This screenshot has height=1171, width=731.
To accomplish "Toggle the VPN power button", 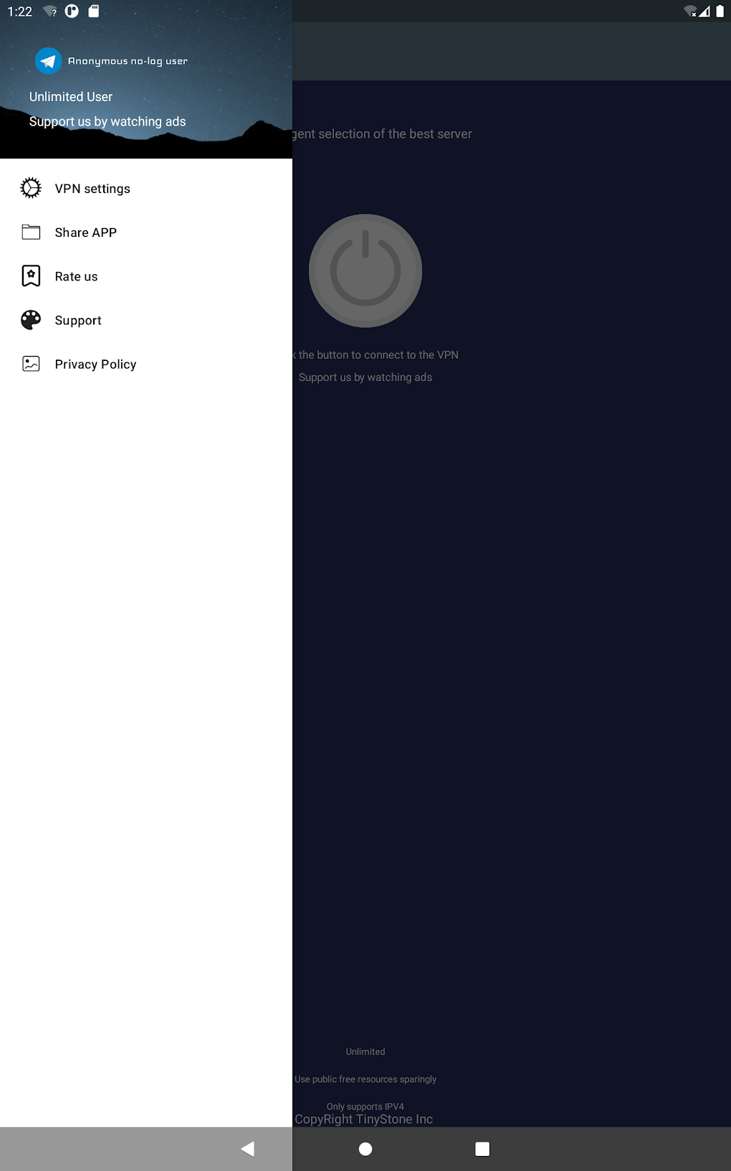I will coord(365,271).
